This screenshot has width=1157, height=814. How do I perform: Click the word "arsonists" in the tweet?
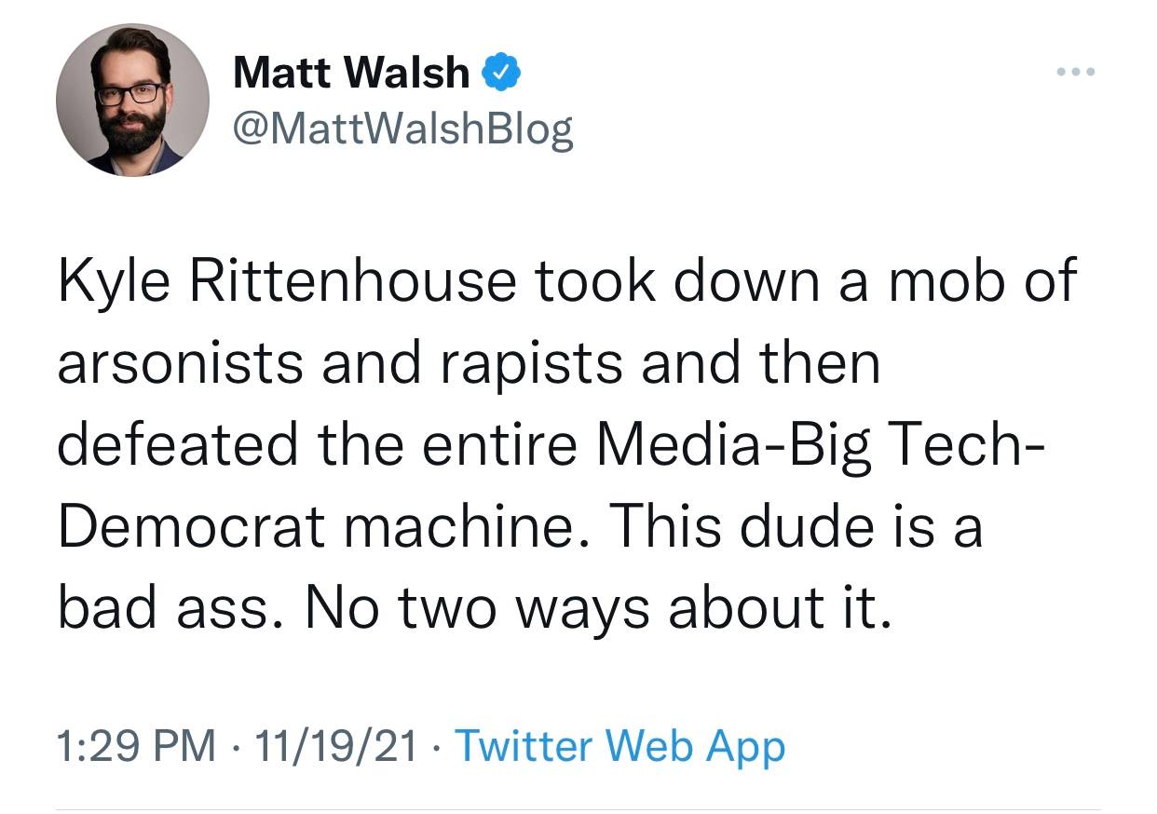click(x=179, y=363)
